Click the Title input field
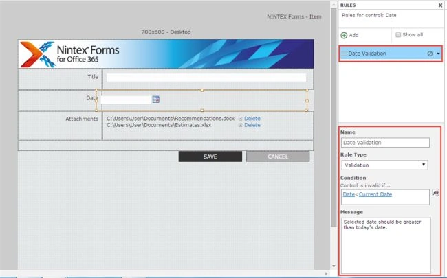Screen dimensions: 447x278 206,78
